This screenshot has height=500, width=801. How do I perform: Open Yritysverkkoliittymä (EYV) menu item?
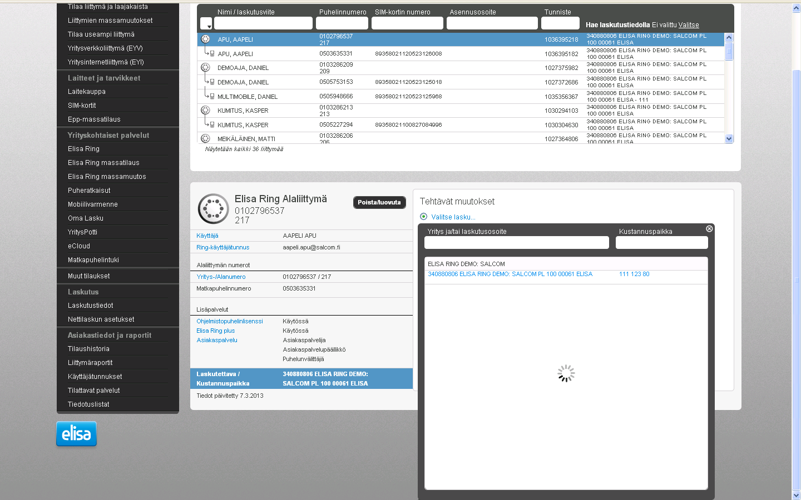pos(105,48)
